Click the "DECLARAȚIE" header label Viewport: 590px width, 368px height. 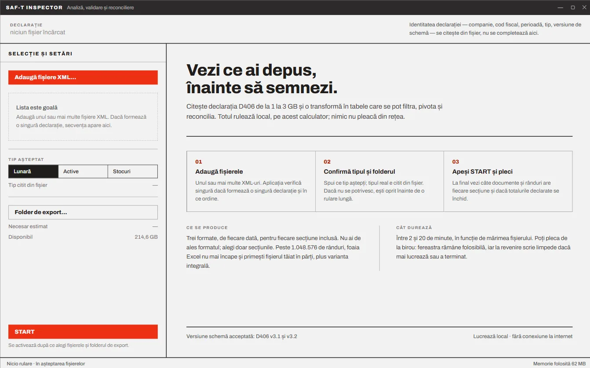26,25
